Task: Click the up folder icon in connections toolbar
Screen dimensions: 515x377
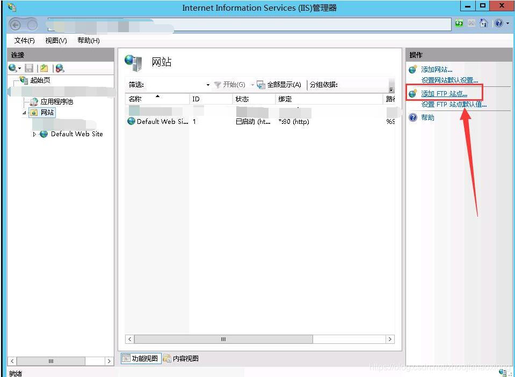Action: 44,68
